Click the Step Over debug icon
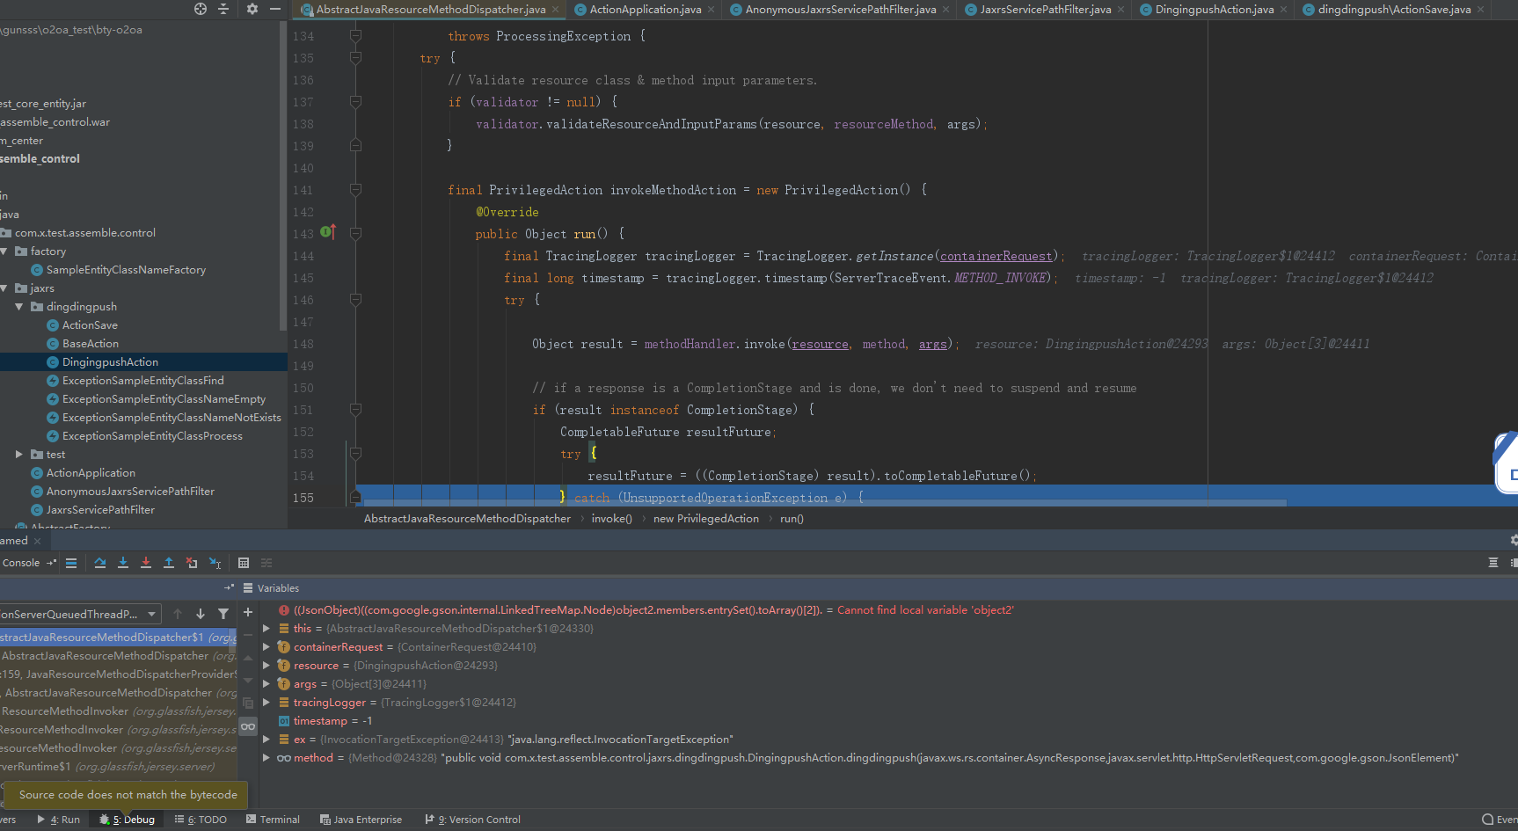This screenshot has width=1518, height=831. 100,563
